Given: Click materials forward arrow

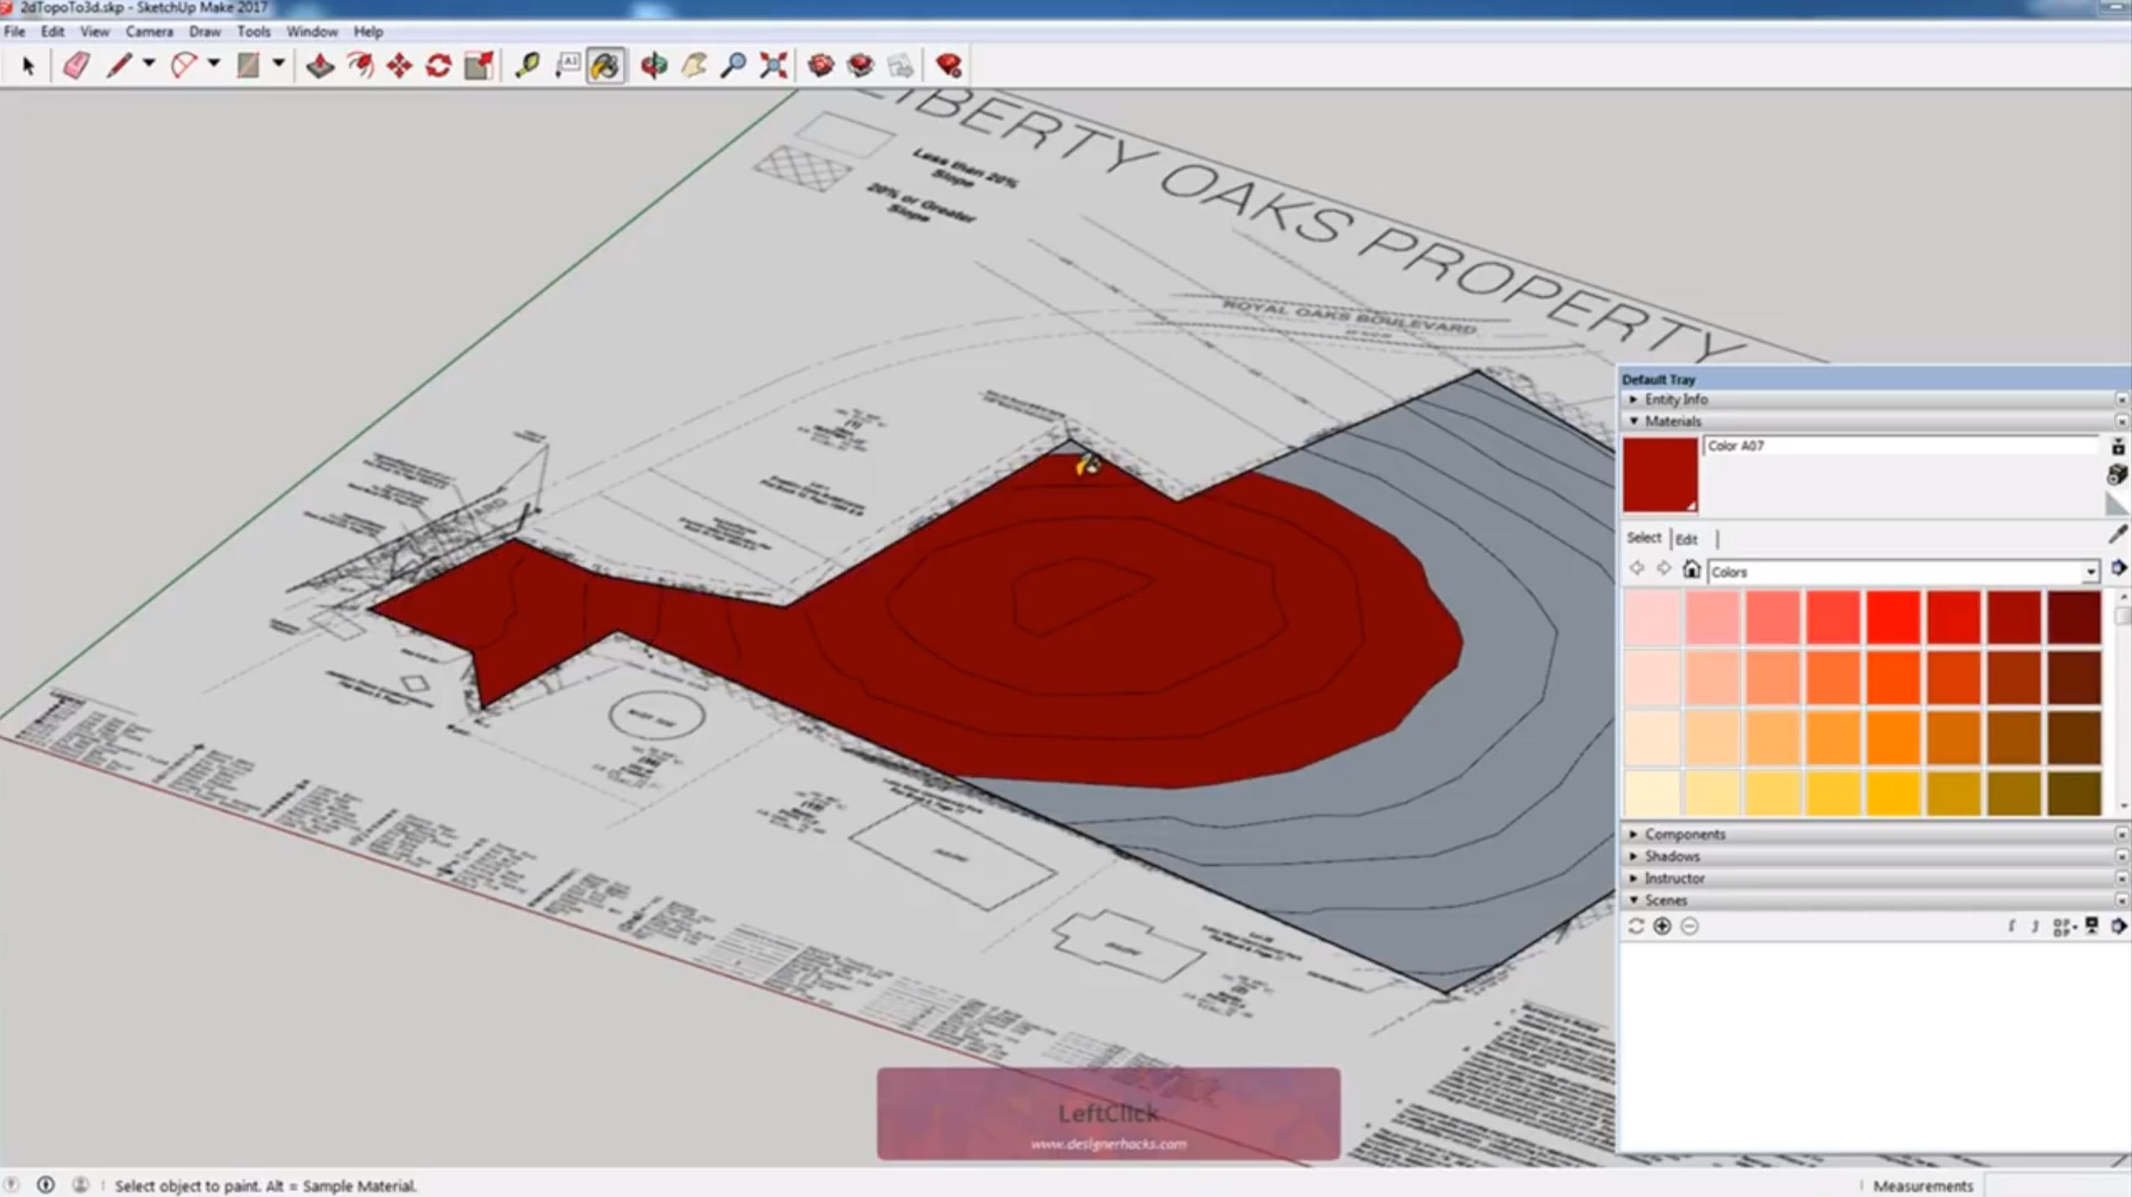Looking at the screenshot, I should point(1664,570).
